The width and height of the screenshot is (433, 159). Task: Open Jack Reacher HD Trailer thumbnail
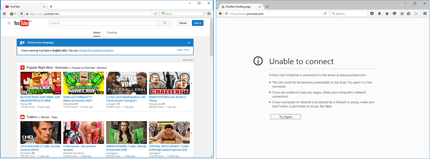tap(41, 133)
